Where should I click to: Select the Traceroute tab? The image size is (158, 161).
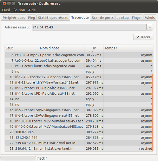point(80,18)
